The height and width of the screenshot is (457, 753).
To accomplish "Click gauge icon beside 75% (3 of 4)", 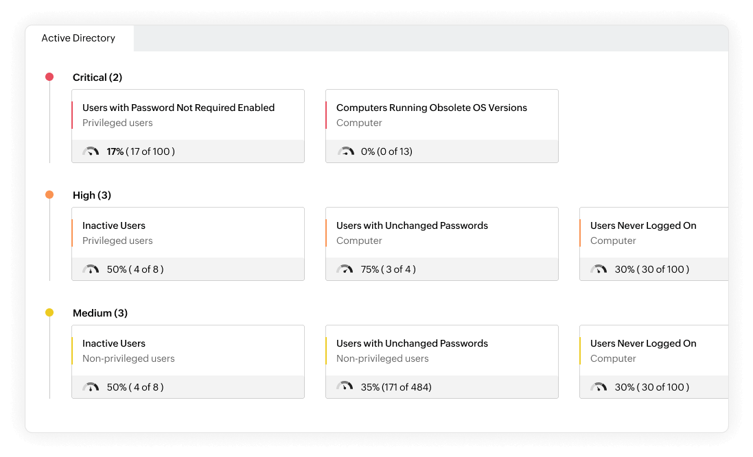I will click(x=345, y=269).
